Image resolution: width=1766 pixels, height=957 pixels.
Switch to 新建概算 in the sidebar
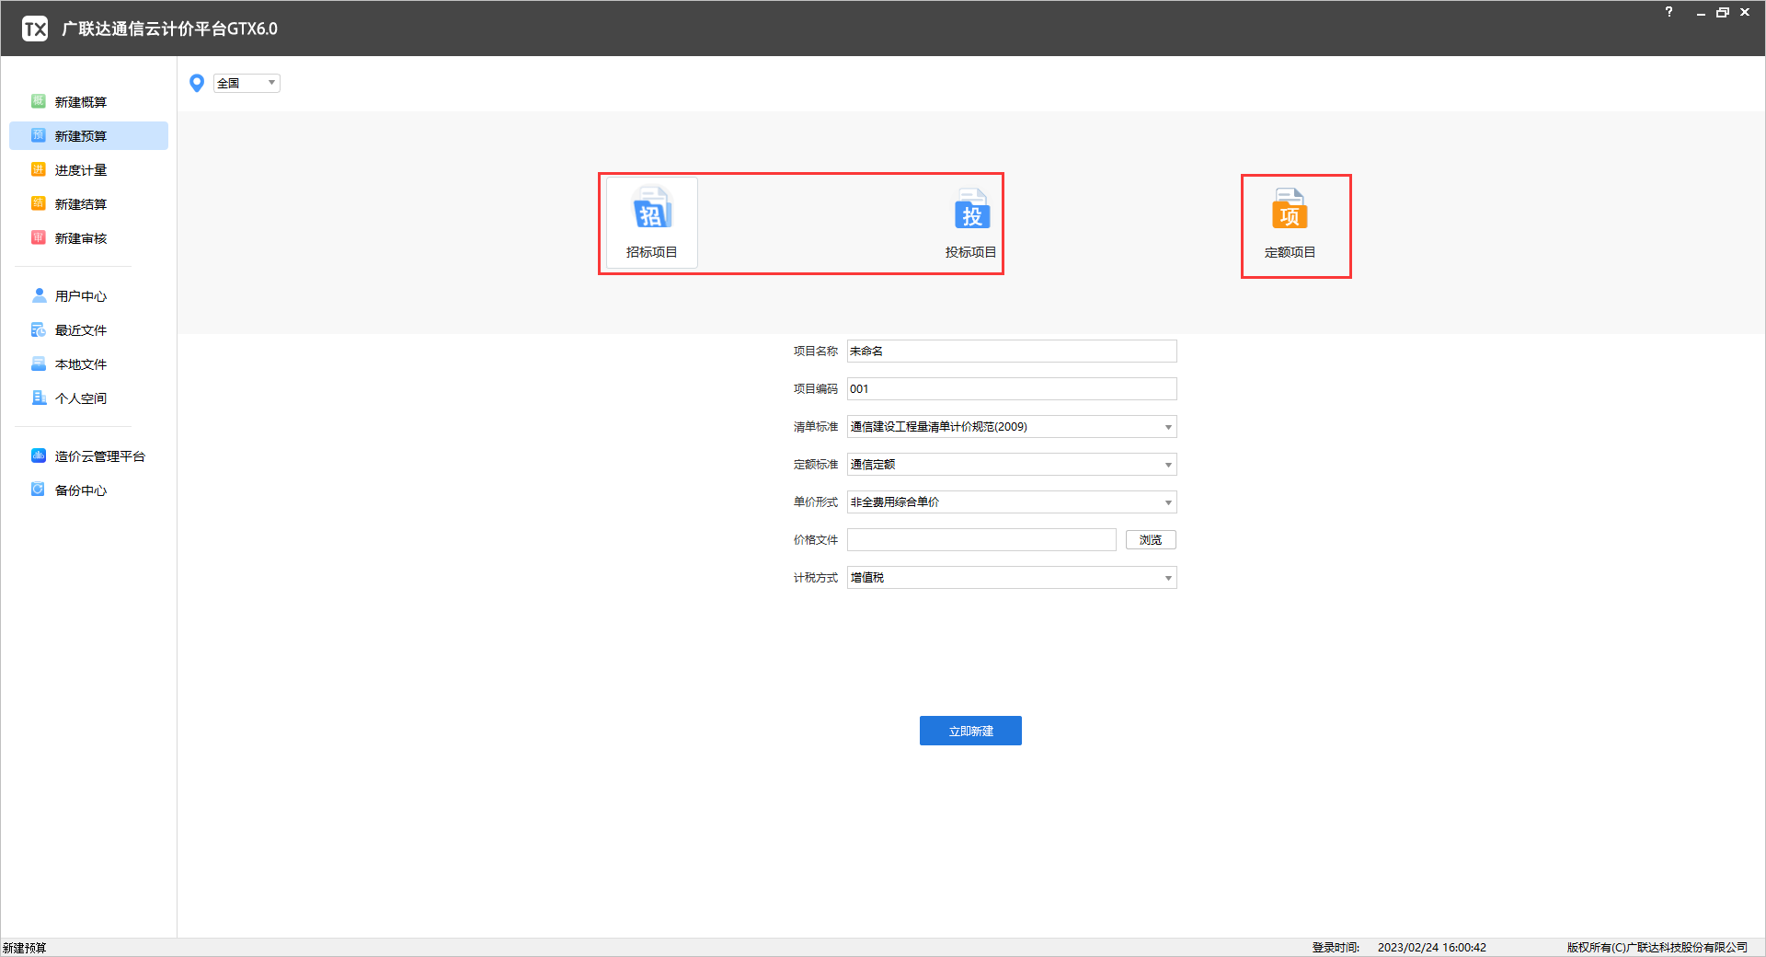point(81,102)
